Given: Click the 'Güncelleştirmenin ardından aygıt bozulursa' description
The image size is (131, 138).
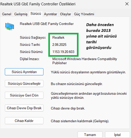Looking at the screenshot, I should click(89, 96).
